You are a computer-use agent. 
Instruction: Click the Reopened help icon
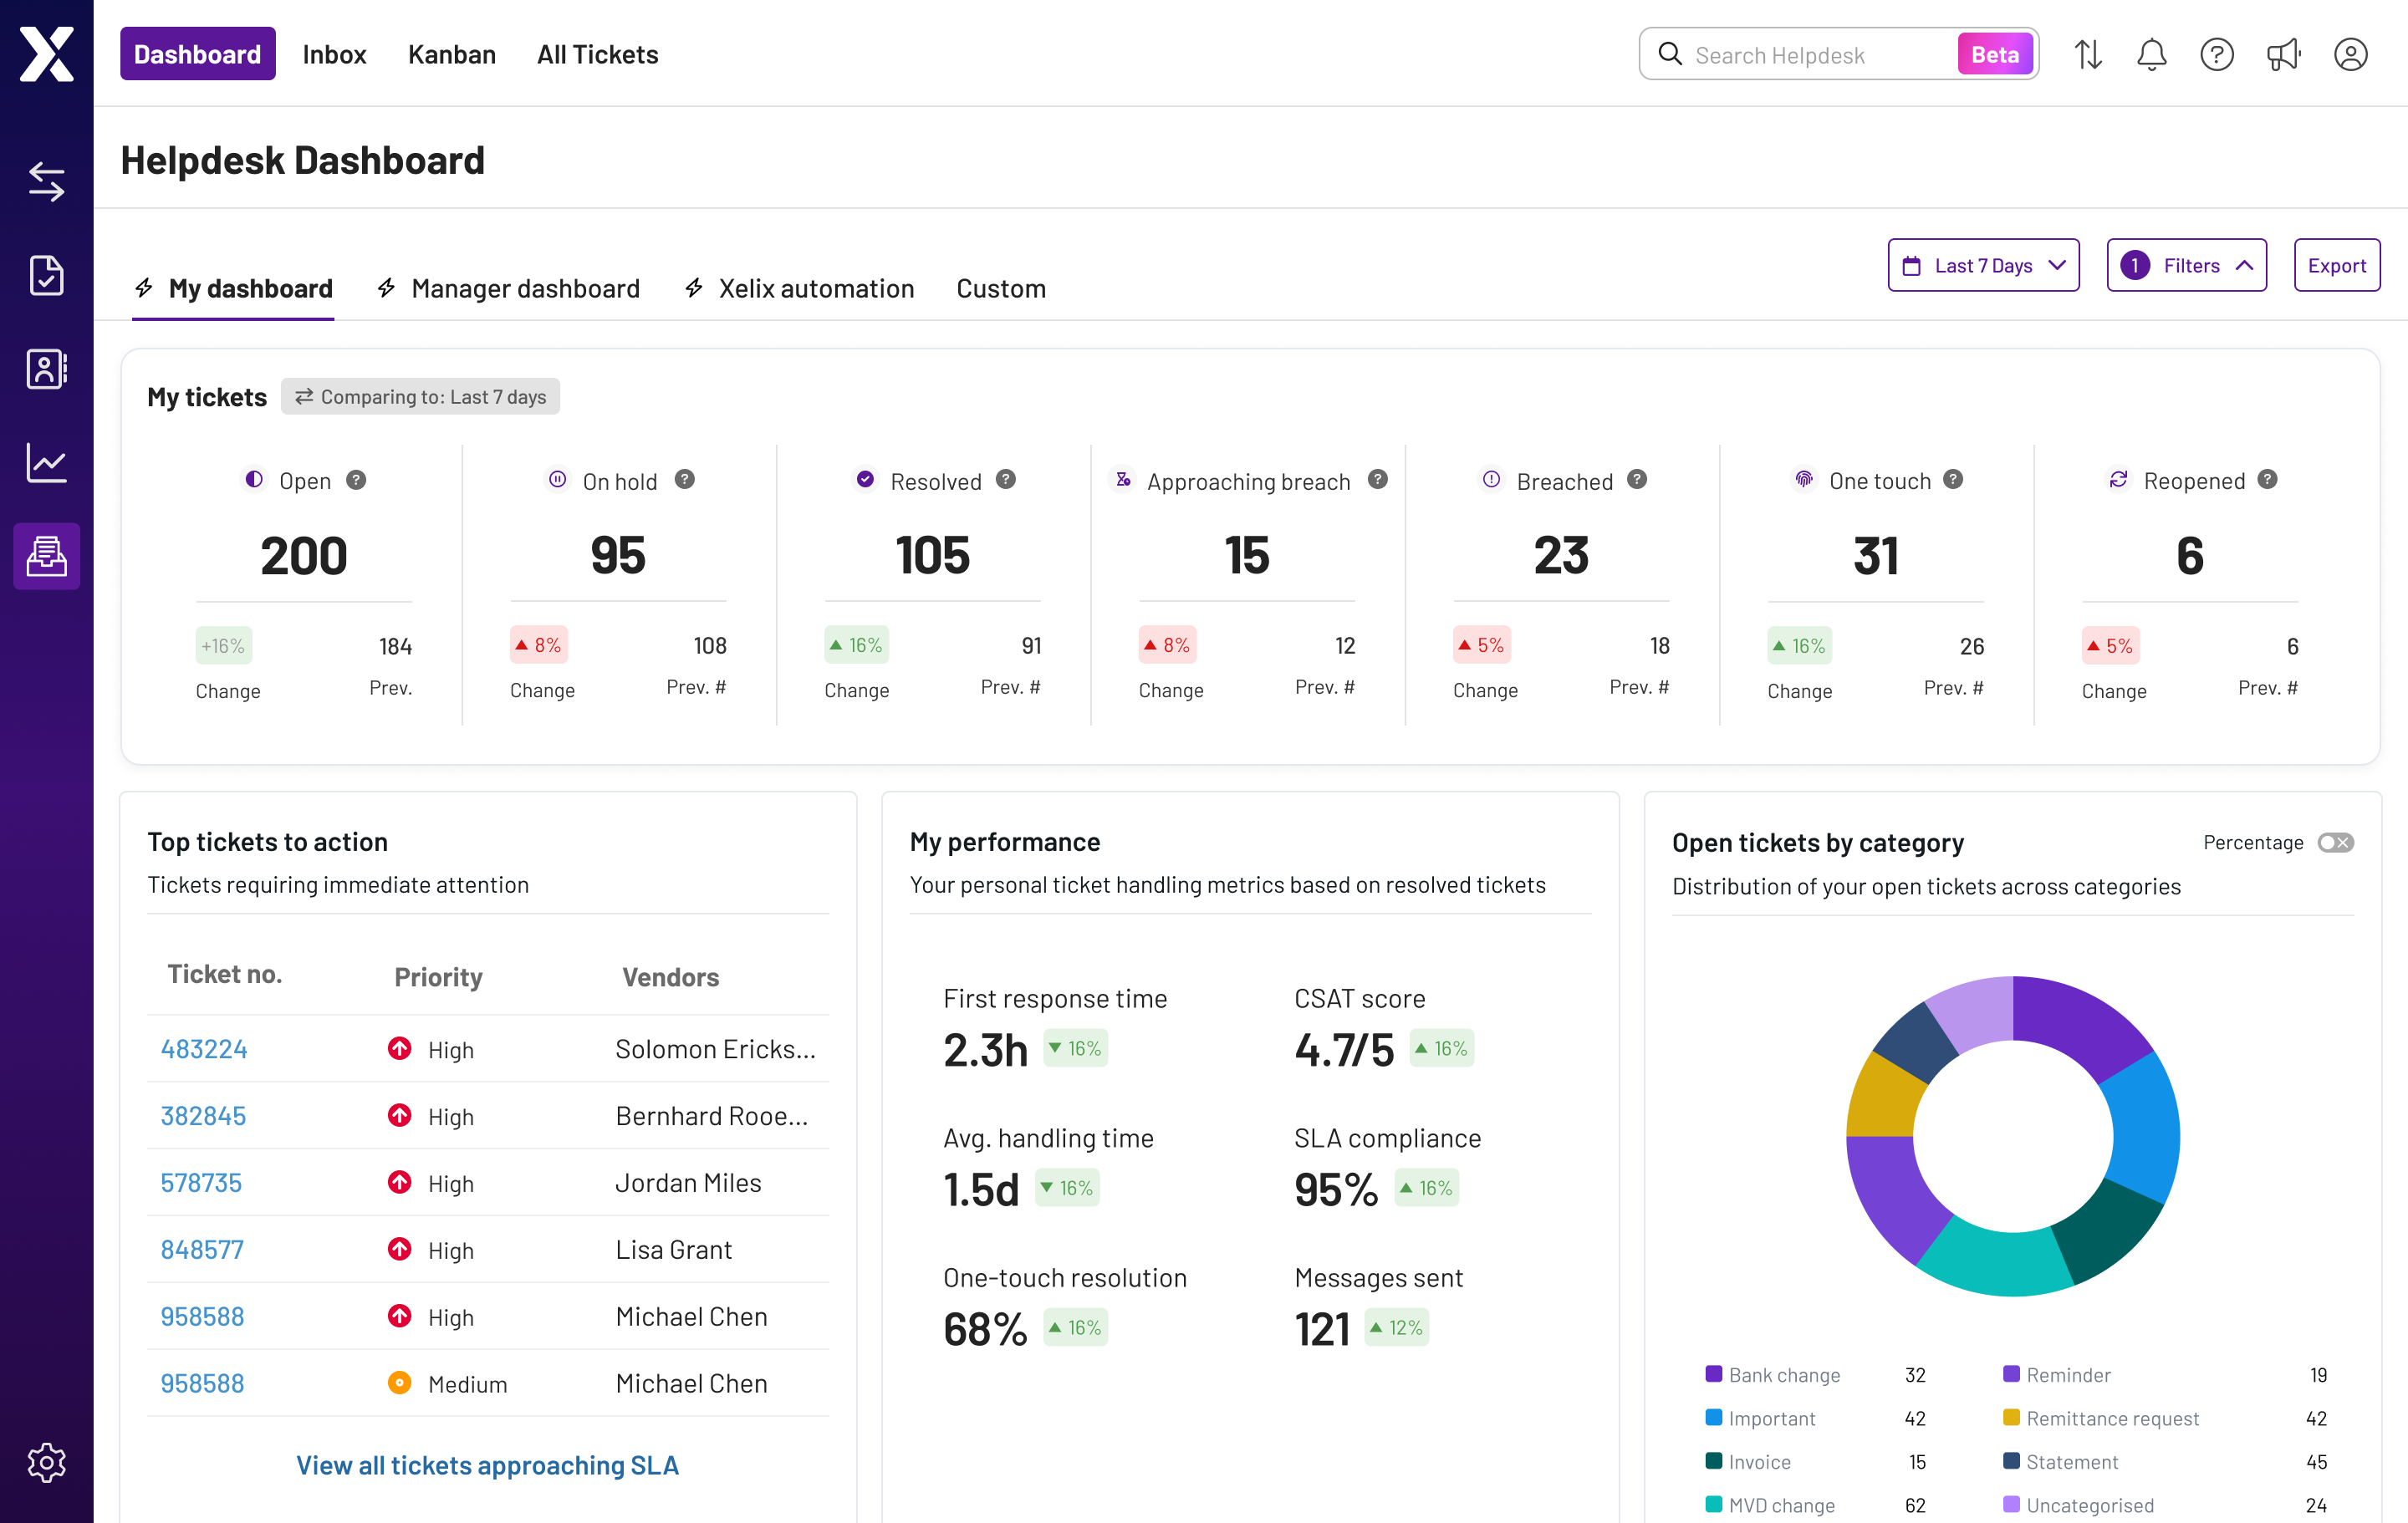(x=2268, y=480)
